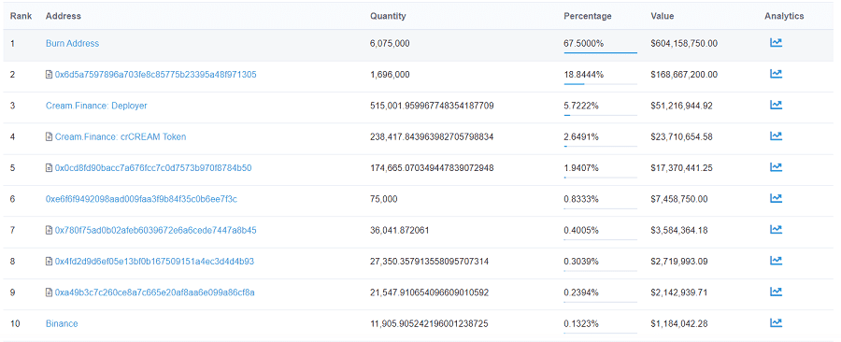The height and width of the screenshot is (342, 841).
Task: Select value $17,370,441.25
Action: click(x=682, y=168)
